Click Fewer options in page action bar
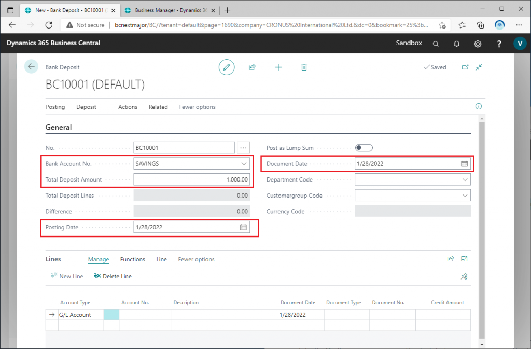This screenshot has height=349, width=531. (x=197, y=107)
